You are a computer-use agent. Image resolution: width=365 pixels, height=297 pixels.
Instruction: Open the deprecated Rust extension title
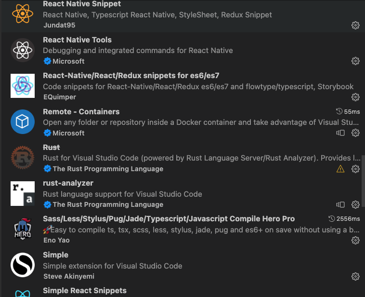click(x=52, y=148)
